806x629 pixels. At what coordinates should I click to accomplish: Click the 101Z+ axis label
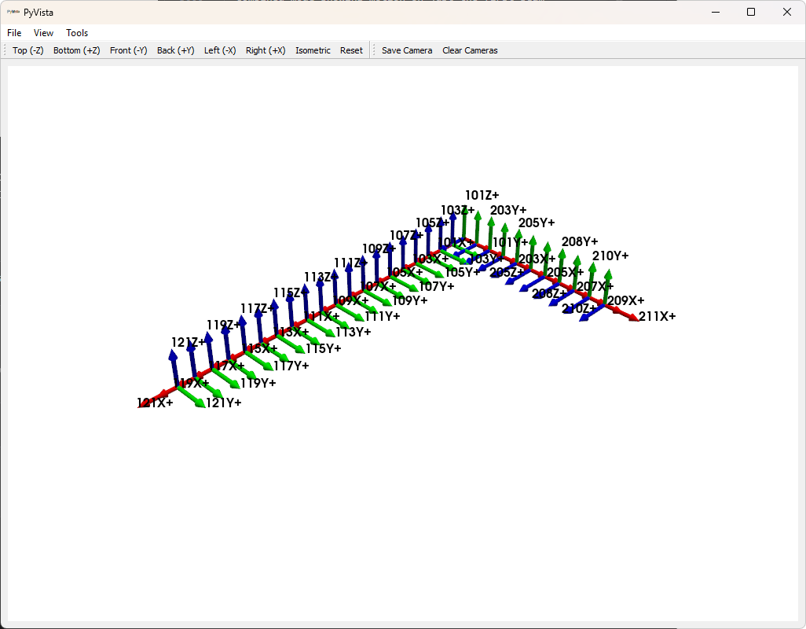(x=482, y=194)
